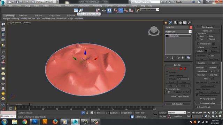Open the Customize menu
Image resolution: width=223 pixels, height=125 pixels.
point(121,6)
